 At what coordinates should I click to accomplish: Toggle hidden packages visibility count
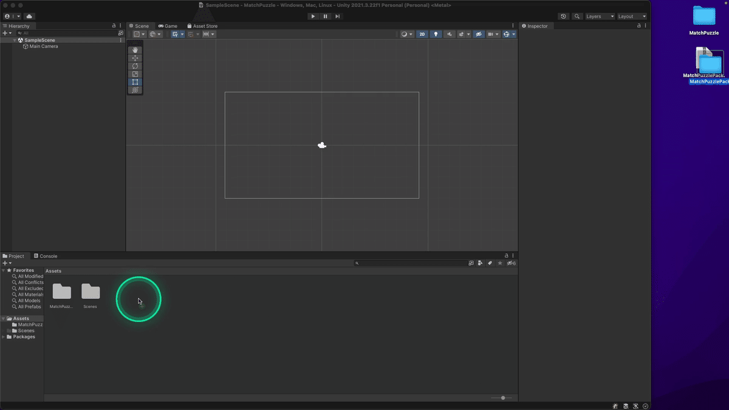point(512,263)
